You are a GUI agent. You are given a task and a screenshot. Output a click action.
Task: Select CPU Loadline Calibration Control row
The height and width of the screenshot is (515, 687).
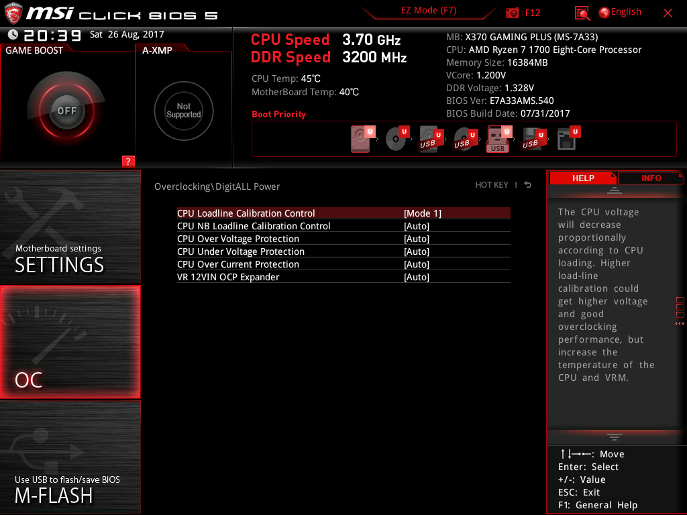coord(343,213)
